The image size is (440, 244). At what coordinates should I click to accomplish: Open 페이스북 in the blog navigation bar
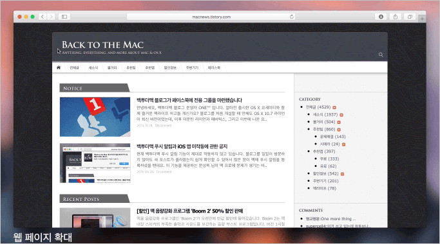(x=214, y=67)
